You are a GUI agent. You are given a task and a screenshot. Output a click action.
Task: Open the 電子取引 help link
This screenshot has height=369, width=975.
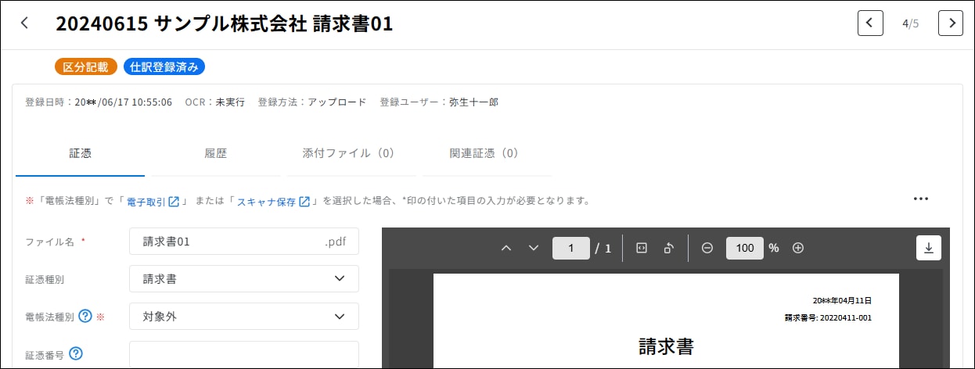tap(153, 202)
